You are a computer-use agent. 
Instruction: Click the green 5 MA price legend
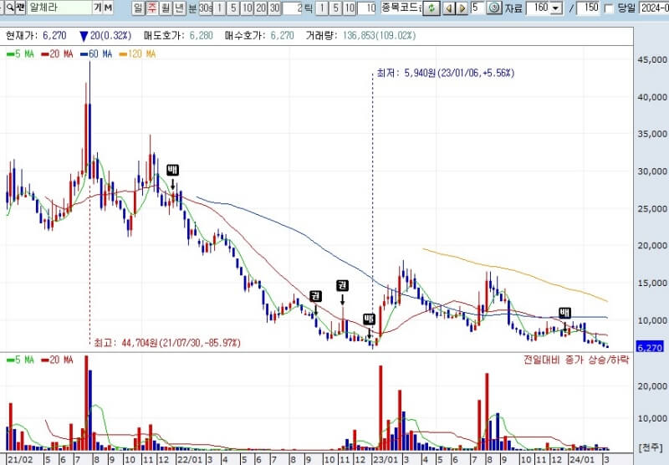click(x=20, y=54)
